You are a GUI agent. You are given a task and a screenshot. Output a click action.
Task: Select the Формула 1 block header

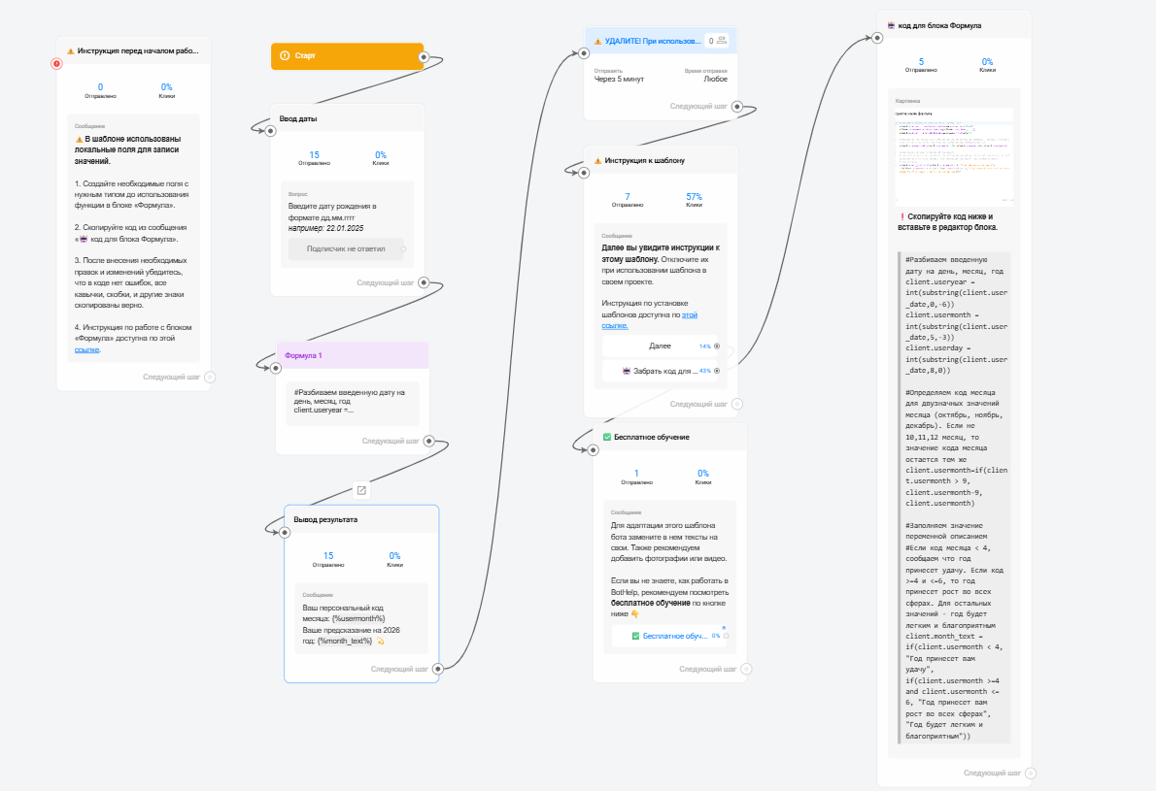point(352,355)
